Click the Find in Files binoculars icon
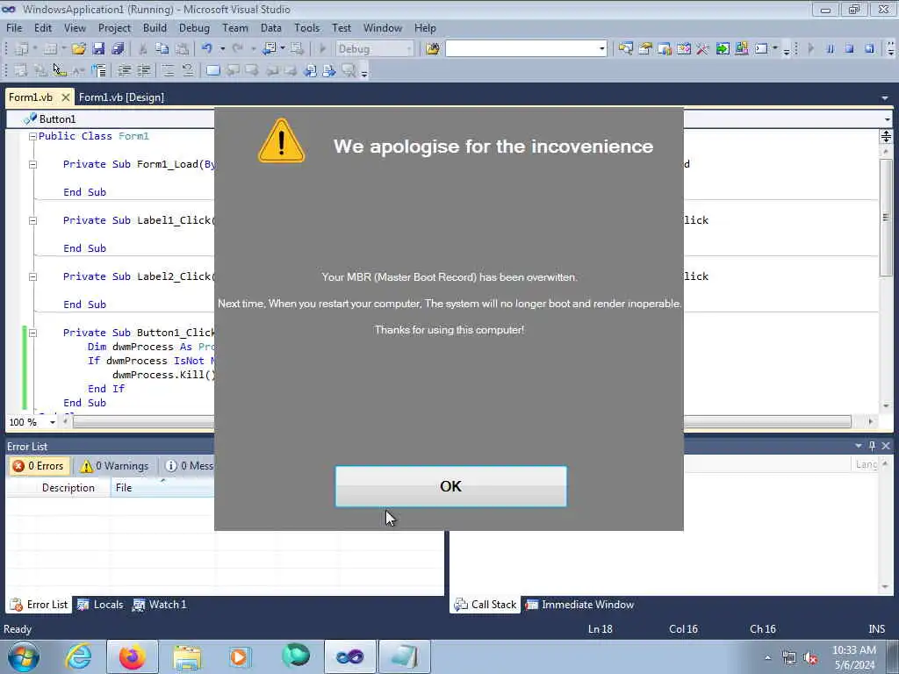 click(x=432, y=49)
